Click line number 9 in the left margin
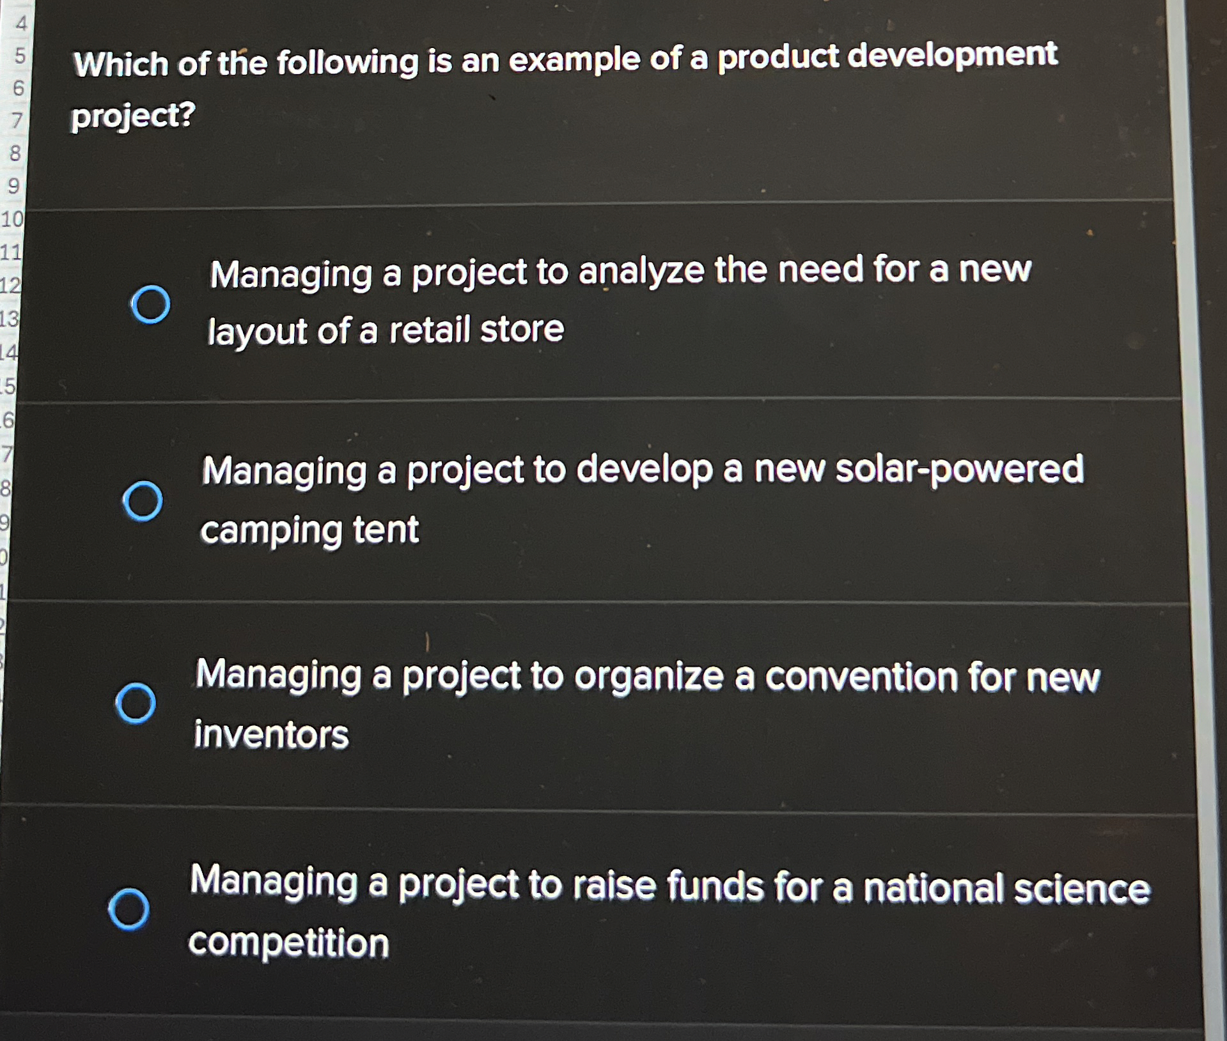This screenshot has width=1227, height=1041. click(x=14, y=186)
